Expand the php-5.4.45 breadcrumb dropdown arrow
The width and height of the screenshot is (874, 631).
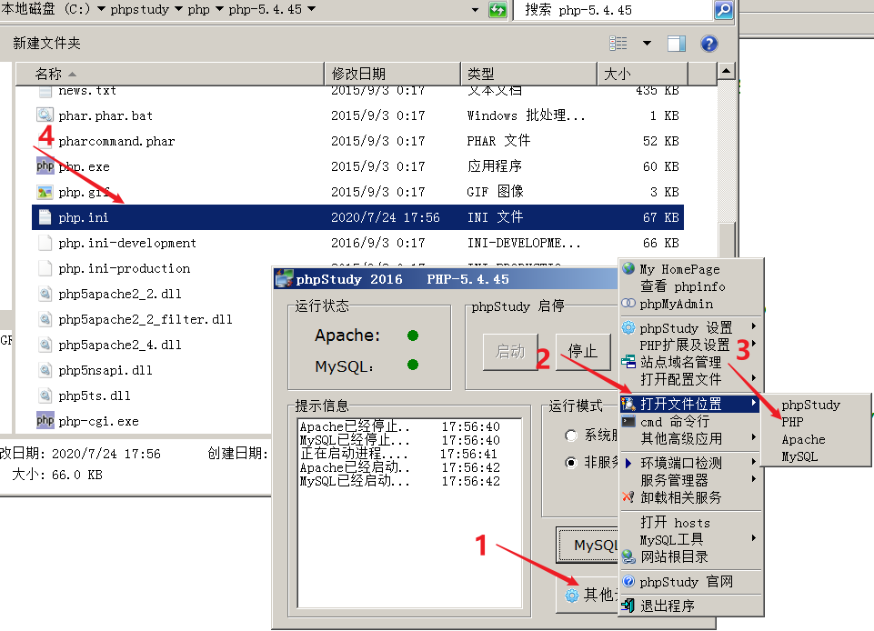click(312, 9)
